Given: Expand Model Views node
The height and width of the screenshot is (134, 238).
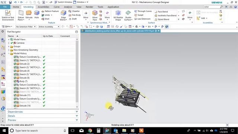Looking at the screenshot, I should (x=9, y=39).
